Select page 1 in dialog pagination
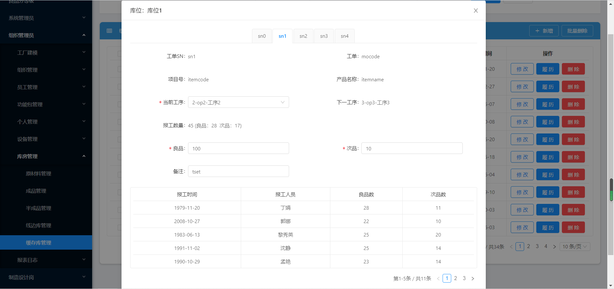The height and width of the screenshot is (289, 614). (447, 278)
